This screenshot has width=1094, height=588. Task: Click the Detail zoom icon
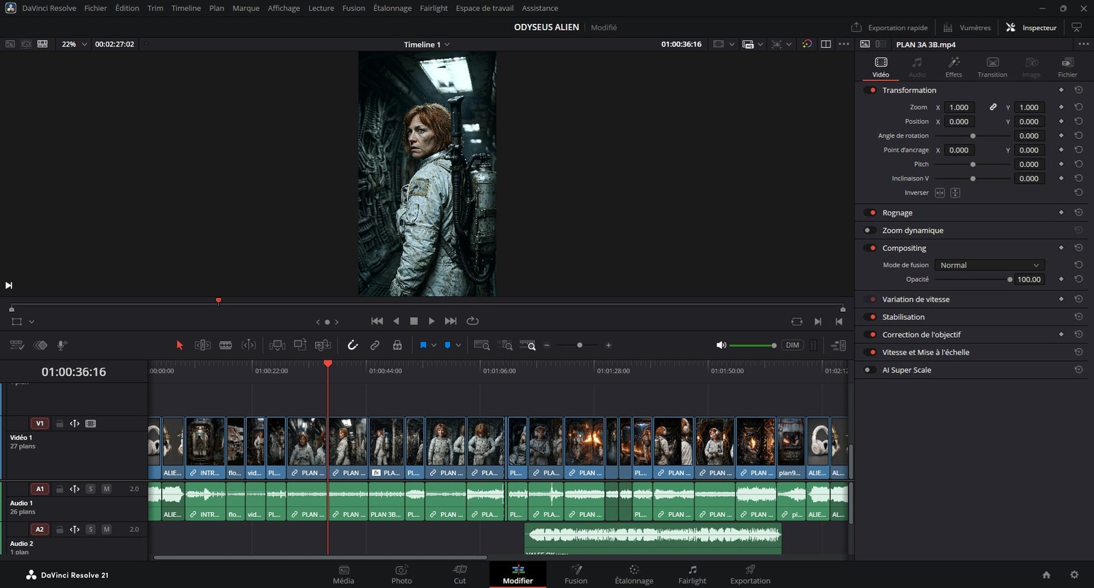click(505, 345)
